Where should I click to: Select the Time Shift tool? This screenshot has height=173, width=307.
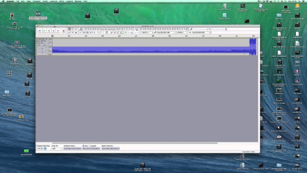click(72, 32)
